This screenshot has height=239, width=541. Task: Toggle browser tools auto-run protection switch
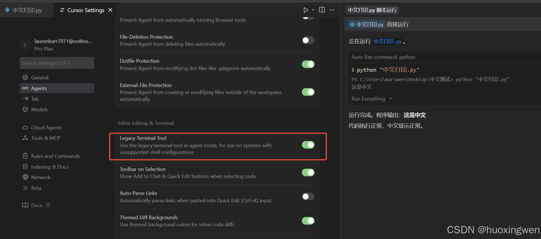click(308, 18)
